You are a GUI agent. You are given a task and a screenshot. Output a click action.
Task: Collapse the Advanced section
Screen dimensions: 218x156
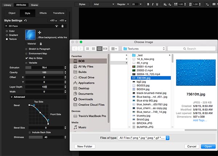12,97
